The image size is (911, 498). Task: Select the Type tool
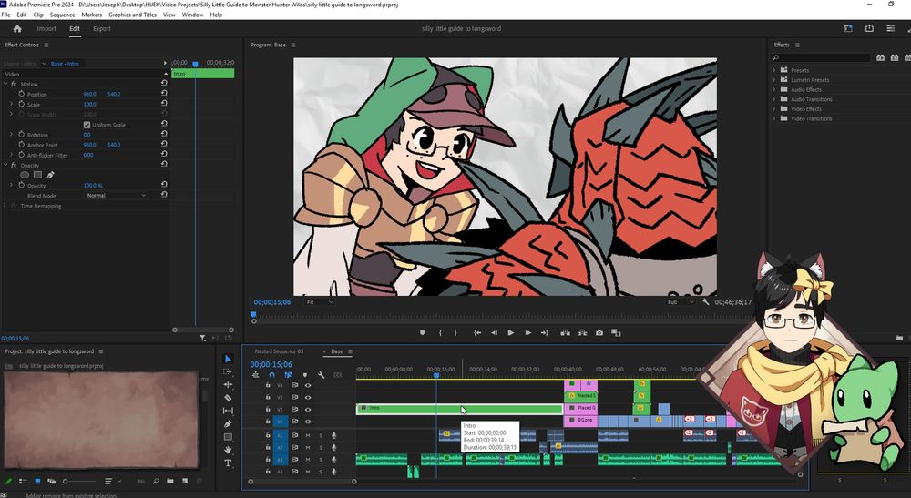click(x=228, y=462)
